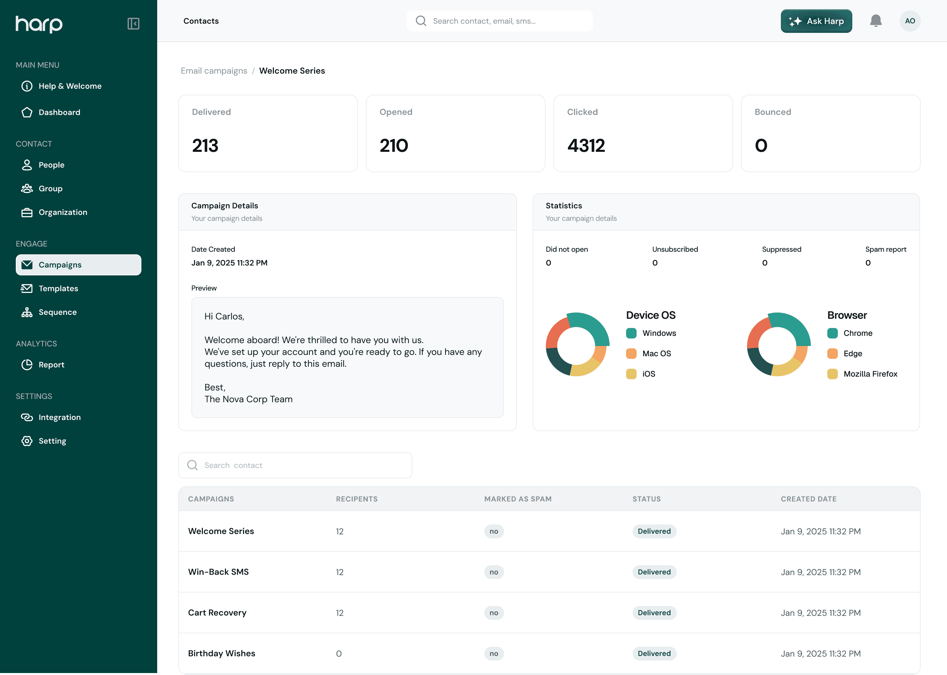Open the Cart Recovery table row

549,613
